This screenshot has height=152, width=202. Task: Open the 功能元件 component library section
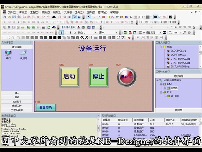pyautogui.click(x=17, y=106)
